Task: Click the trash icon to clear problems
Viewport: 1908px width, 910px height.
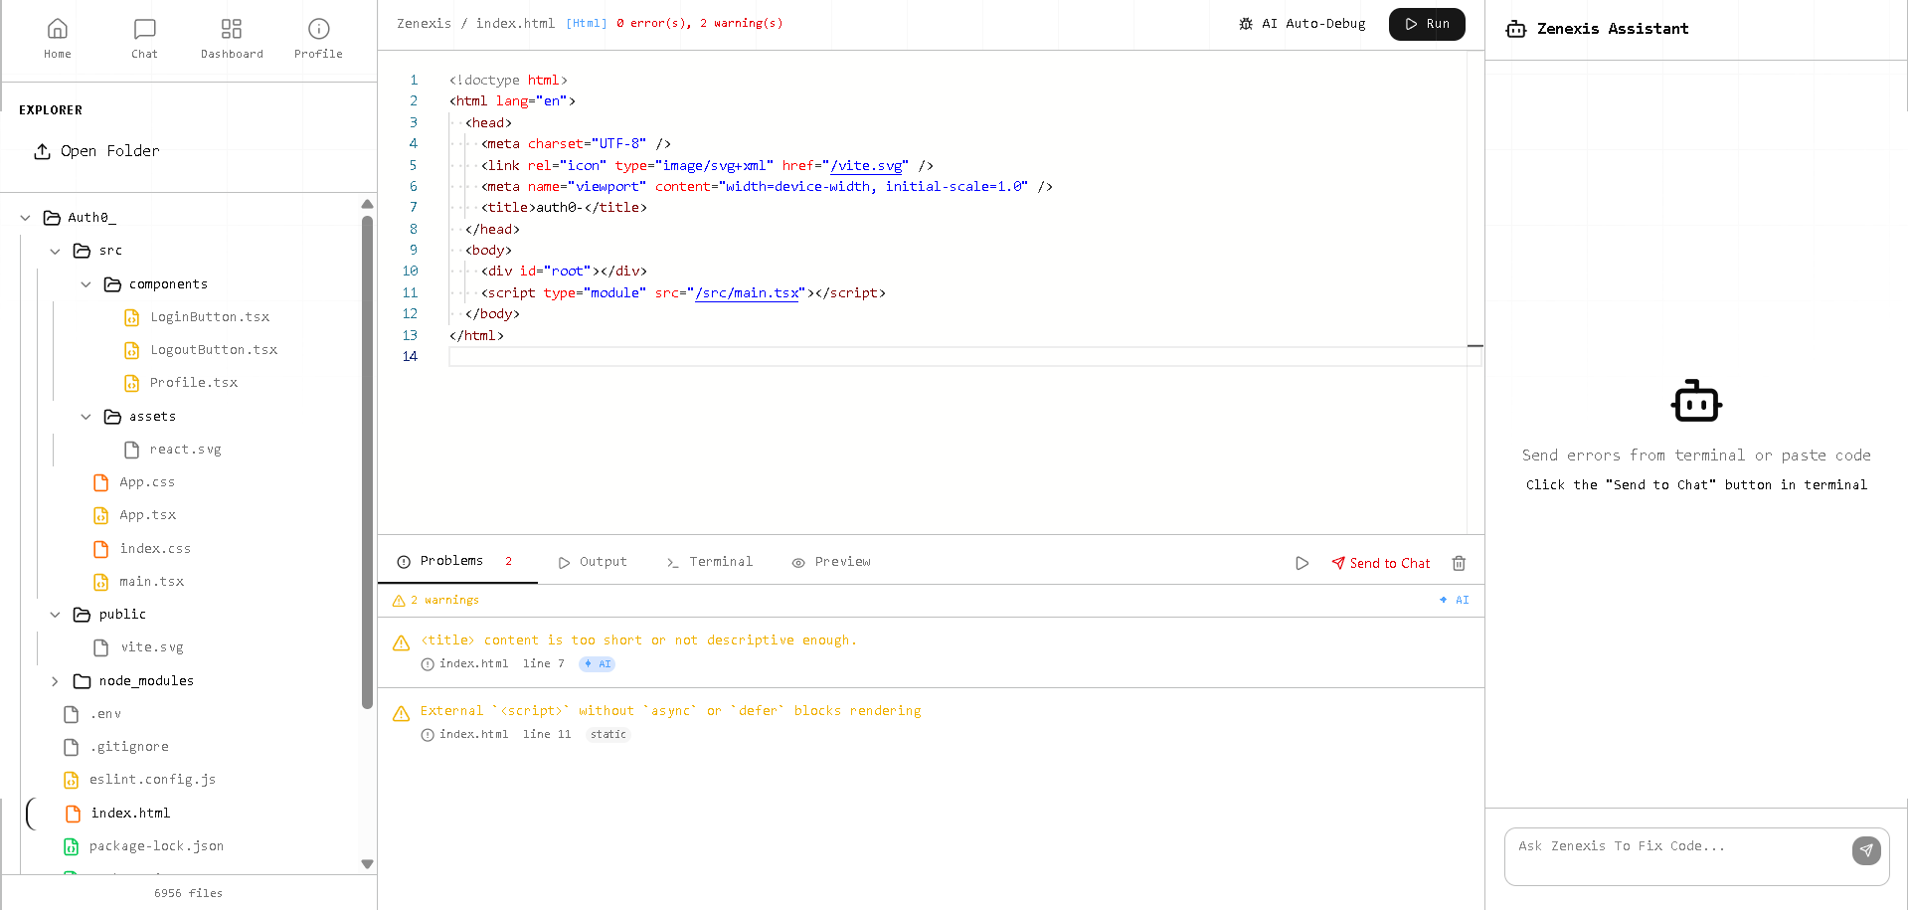Action: tap(1459, 563)
